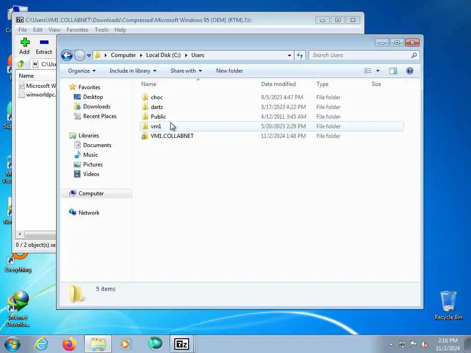Select Computer in the navigation pane

coord(91,194)
